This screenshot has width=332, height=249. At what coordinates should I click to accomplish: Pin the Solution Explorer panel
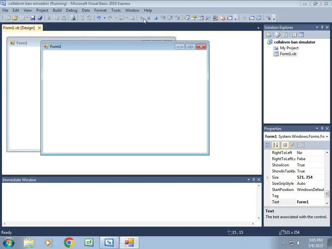pyautogui.click(x=322, y=27)
